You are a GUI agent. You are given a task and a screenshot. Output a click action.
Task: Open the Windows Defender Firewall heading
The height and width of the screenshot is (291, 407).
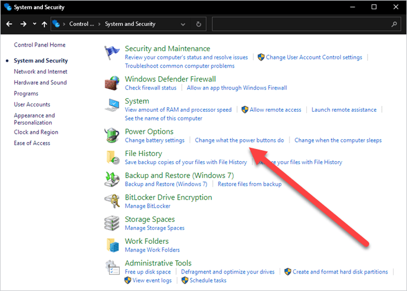(x=170, y=79)
